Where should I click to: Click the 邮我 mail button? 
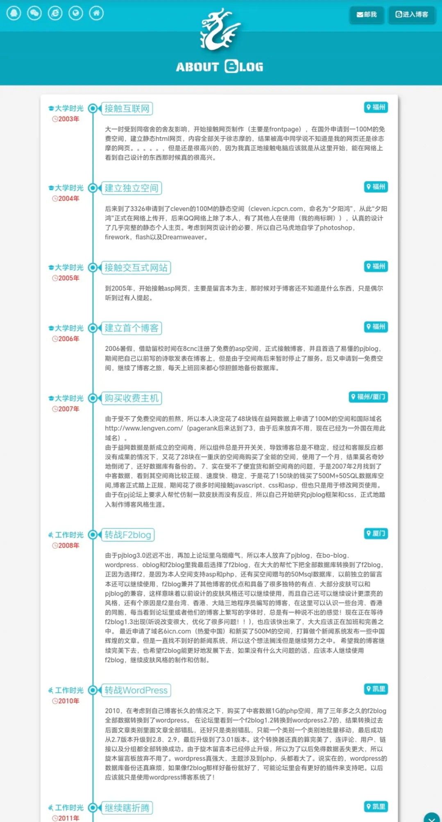coord(366,14)
